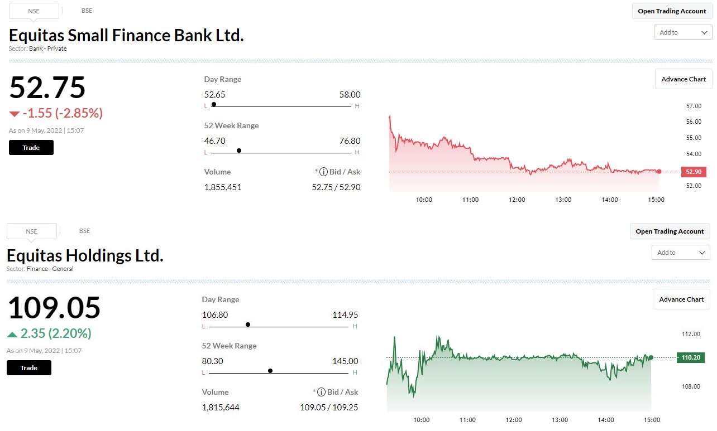717x431 pixels.
Task: Select the NSE tab for Equitas Holdings
Action: [32, 231]
